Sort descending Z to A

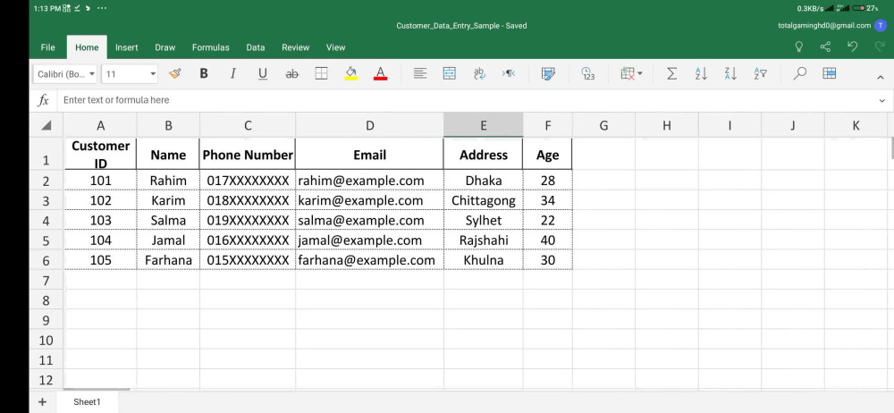731,73
